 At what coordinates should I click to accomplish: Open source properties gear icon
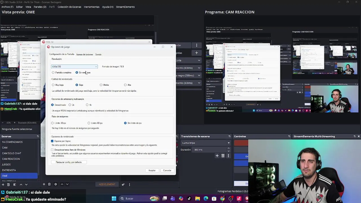pyautogui.click(x=56, y=184)
